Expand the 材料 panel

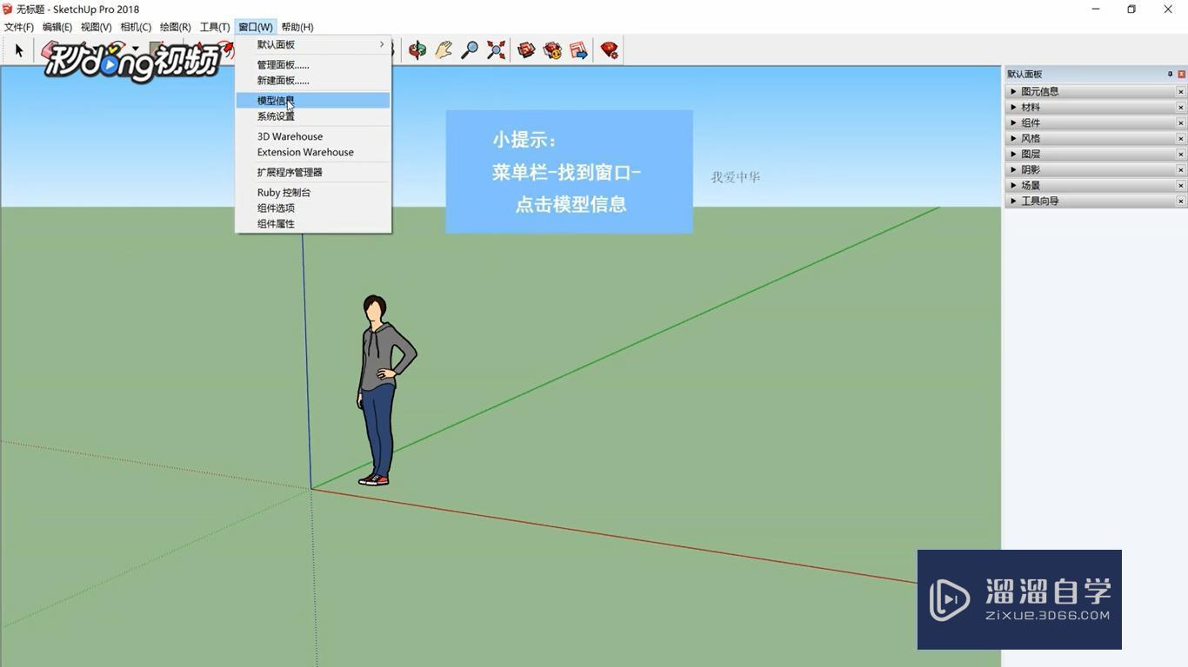coord(1013,107)
